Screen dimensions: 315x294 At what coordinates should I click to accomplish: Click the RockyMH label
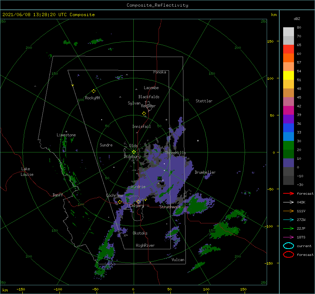click(x=92, y=98)
